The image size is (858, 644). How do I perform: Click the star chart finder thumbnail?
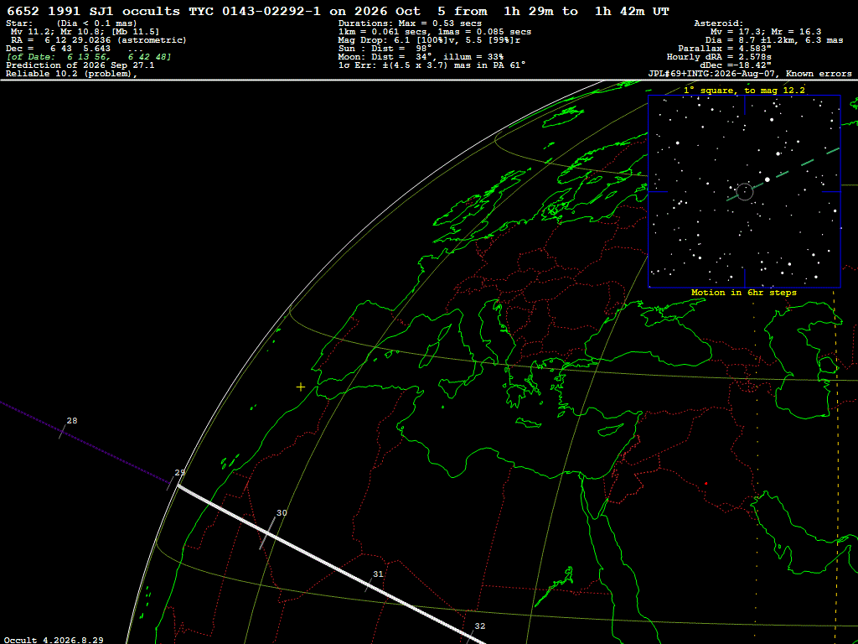pos(744,191)
